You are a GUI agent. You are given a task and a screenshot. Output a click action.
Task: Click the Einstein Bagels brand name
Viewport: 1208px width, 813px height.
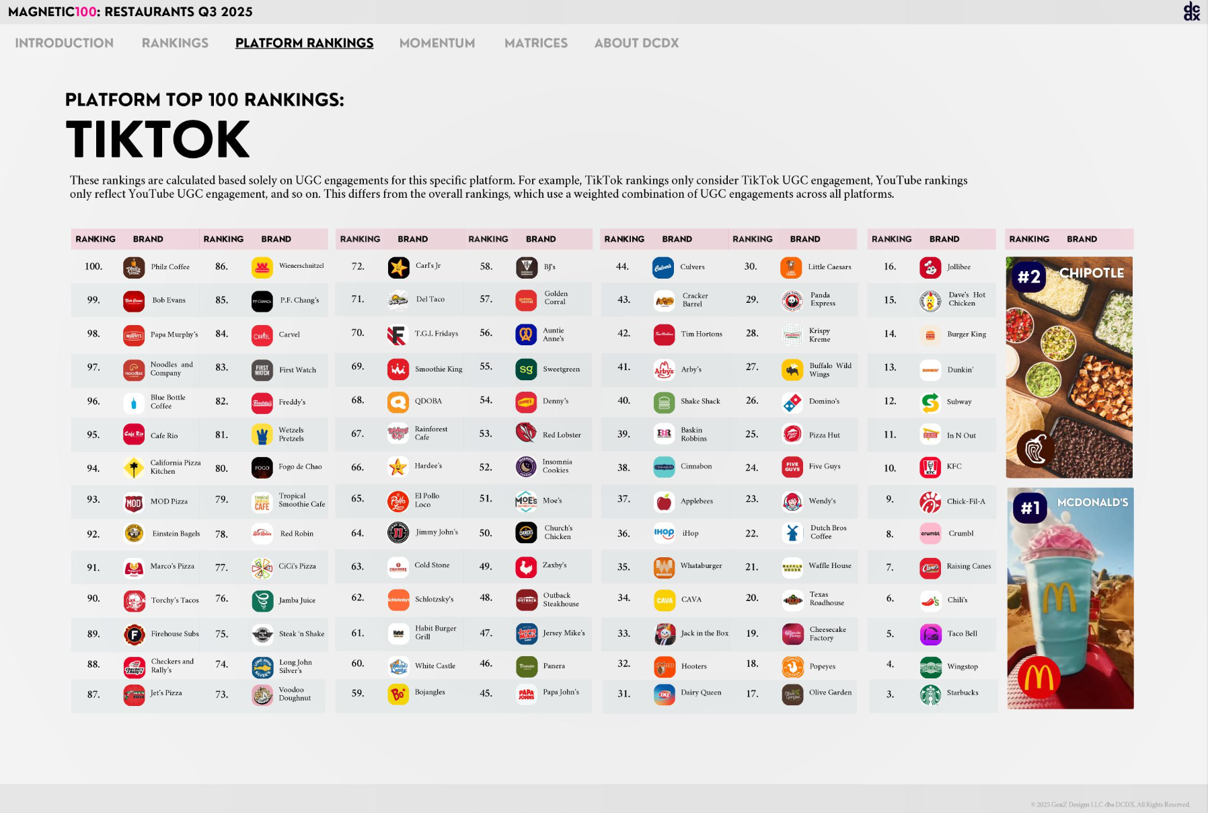pos(176,534)
